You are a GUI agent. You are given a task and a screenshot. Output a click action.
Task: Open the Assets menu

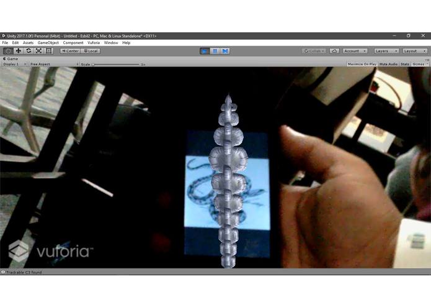(x=28, y=43)
